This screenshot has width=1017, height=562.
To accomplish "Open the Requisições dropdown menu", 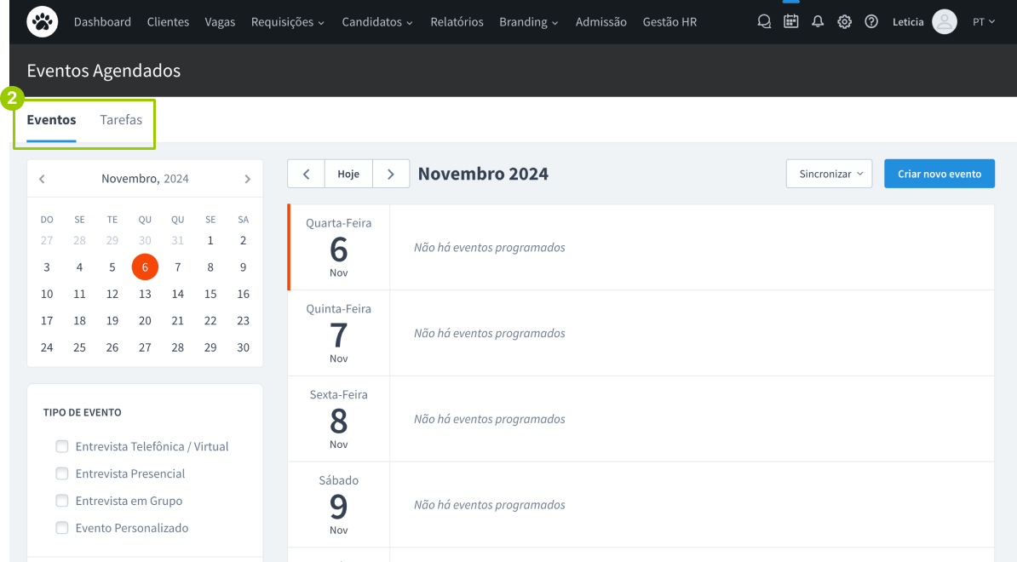I will [287, 22].
